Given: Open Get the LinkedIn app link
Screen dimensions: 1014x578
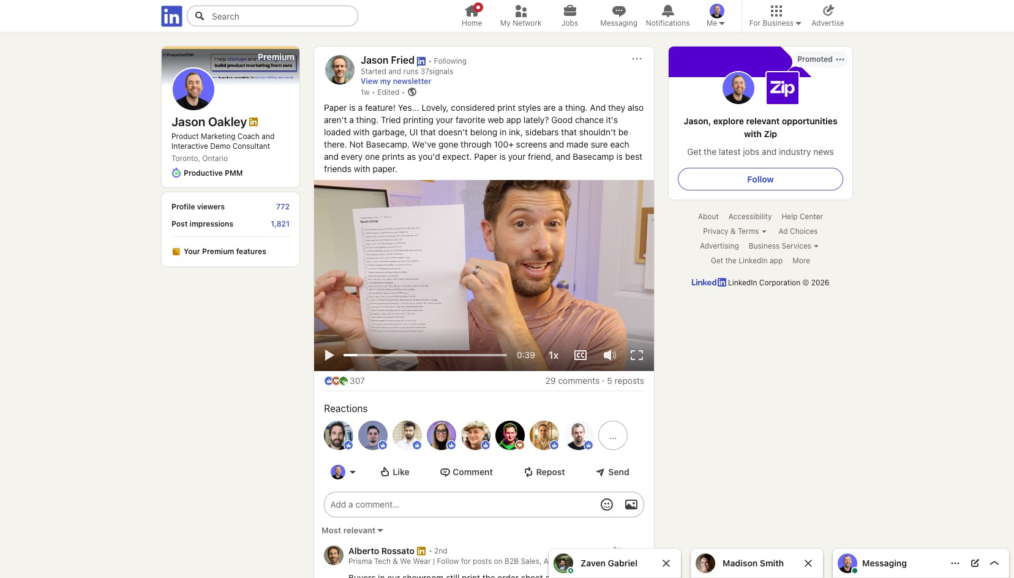Looking at the screenshot, I should tap(746, 261).
